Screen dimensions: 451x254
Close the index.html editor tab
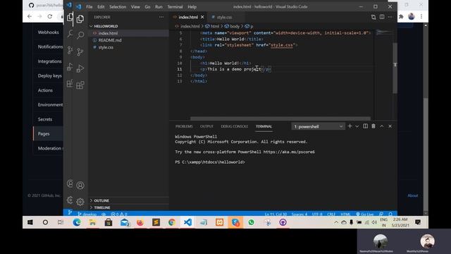click(x=202, y=17)
